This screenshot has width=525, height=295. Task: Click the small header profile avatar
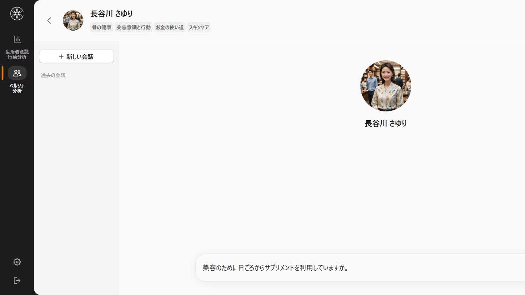tap(73, 20)
